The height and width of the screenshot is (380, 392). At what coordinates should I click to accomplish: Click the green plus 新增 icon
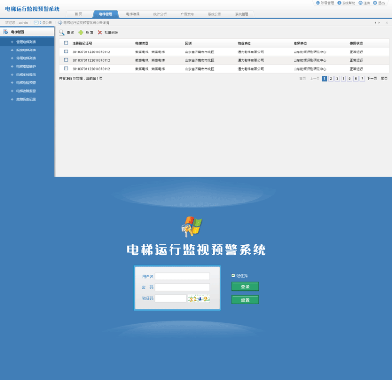pyautogui.click(x=81, y=32)
